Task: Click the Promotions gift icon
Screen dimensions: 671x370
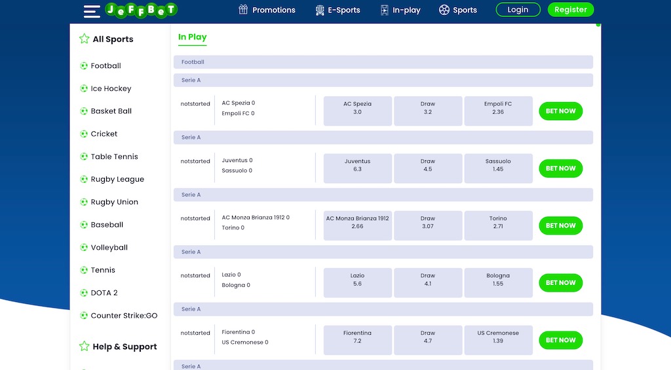Action: tap(243, 9)
